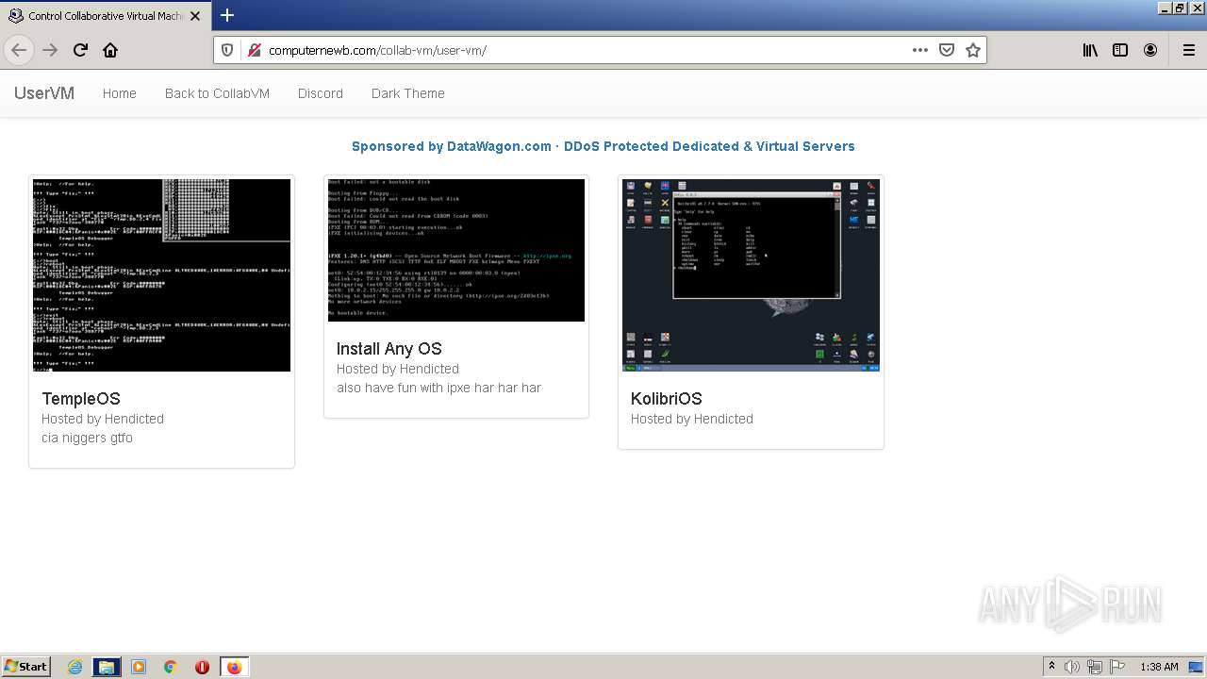
Task: Save page to Pocket
Action: click(x=947, y=50)
